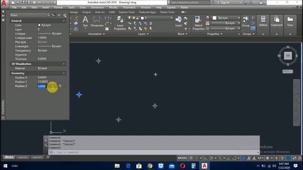Expand the Groups panel arrow
Image resolution: width=303 pixels, height=170 pixels.
(253, 34)
